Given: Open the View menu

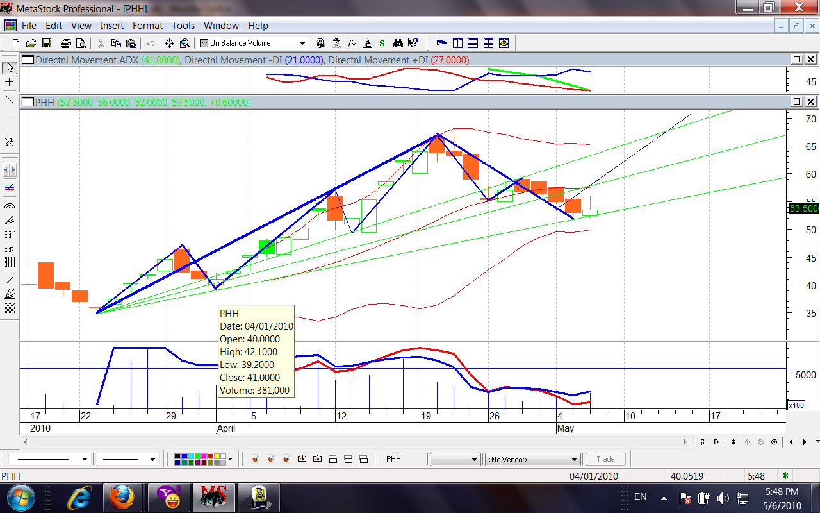Looking at the screenshot, I should [x=81, y=26].
